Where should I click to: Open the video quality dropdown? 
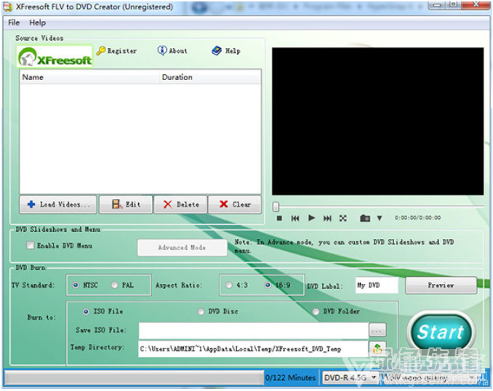click(x=430, y=377)
